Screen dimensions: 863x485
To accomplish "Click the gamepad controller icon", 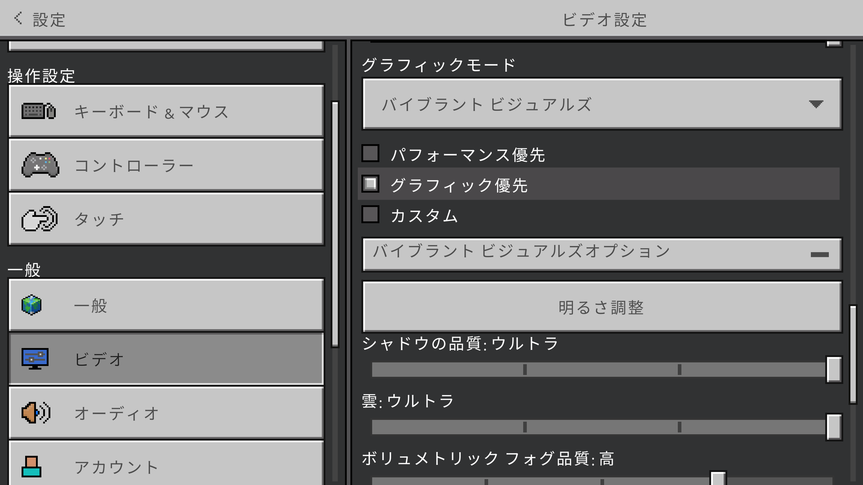I will (x=40, y=165).
